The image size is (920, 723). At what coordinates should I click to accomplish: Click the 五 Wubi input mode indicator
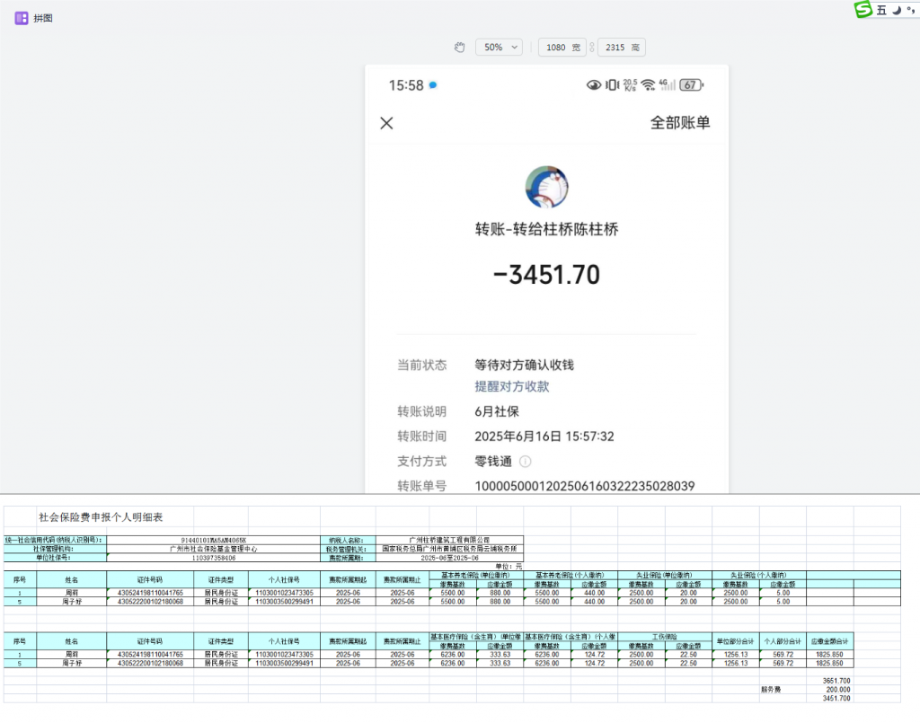pyautogui.click(x=881, y=10)
